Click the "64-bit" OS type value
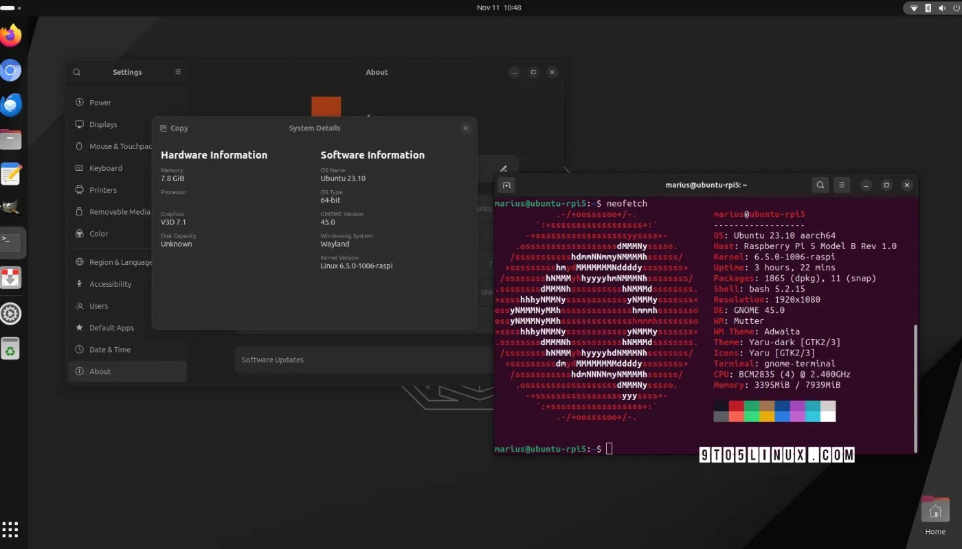Screen dimensions: 962x549 (x=331, y=200)
